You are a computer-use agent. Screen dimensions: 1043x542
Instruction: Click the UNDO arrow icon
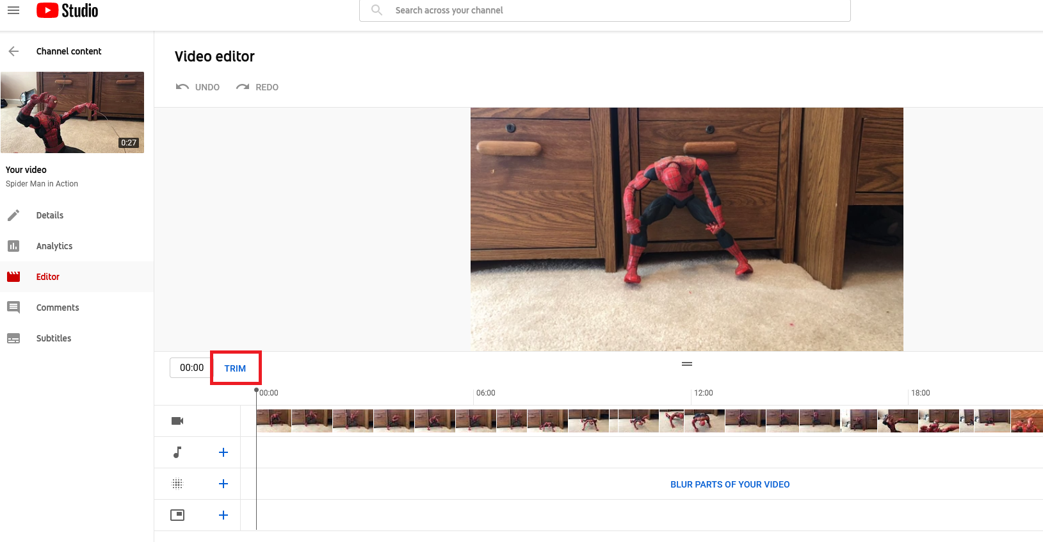pyautogui.click(x=182, y=86)
